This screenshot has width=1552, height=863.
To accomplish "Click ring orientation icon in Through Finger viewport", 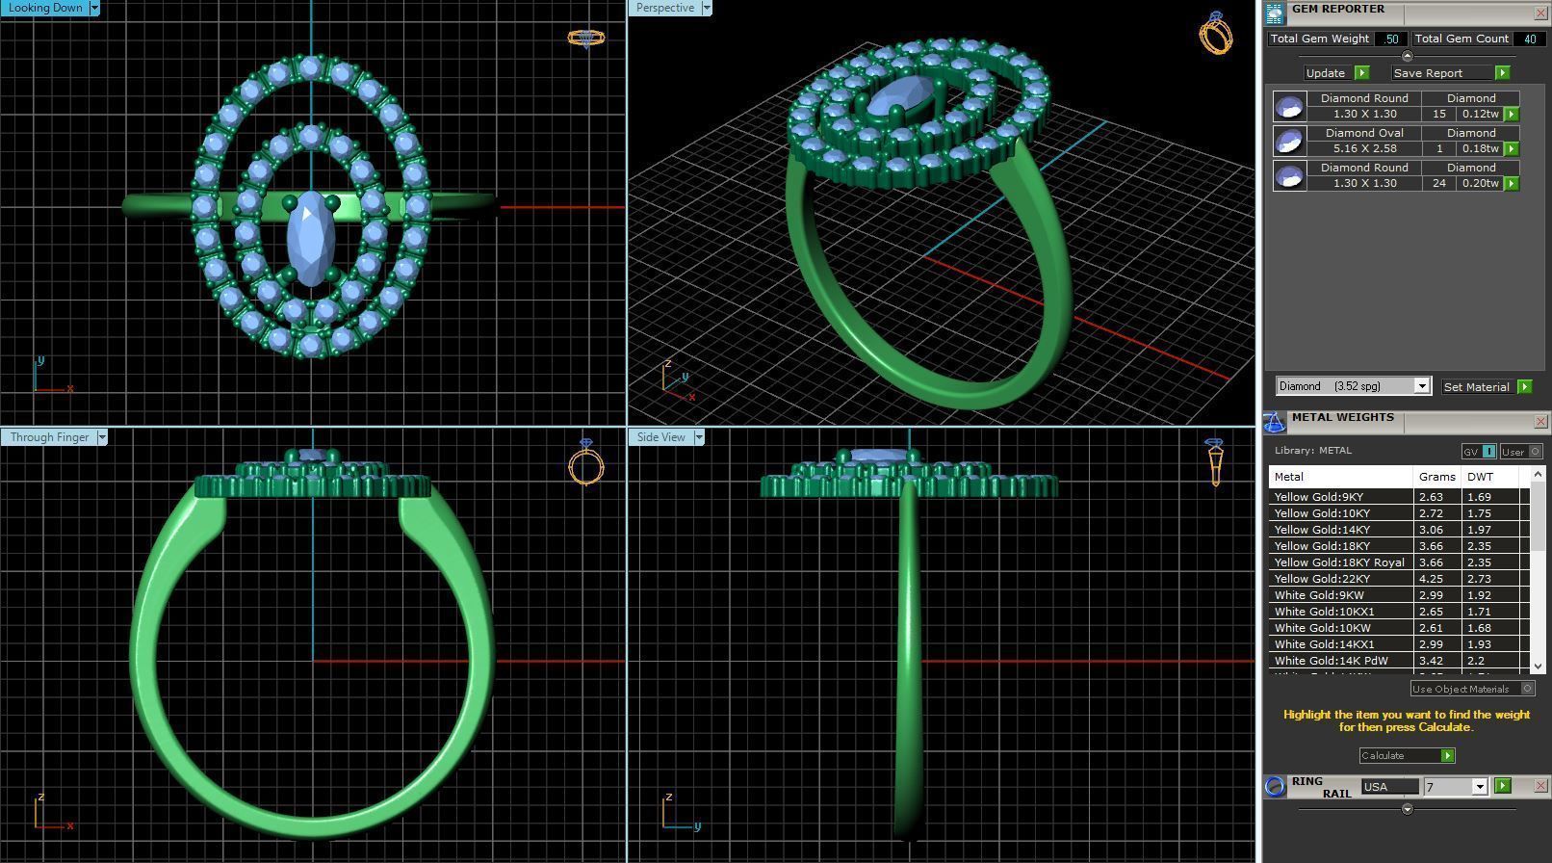I will pos(586,461).
